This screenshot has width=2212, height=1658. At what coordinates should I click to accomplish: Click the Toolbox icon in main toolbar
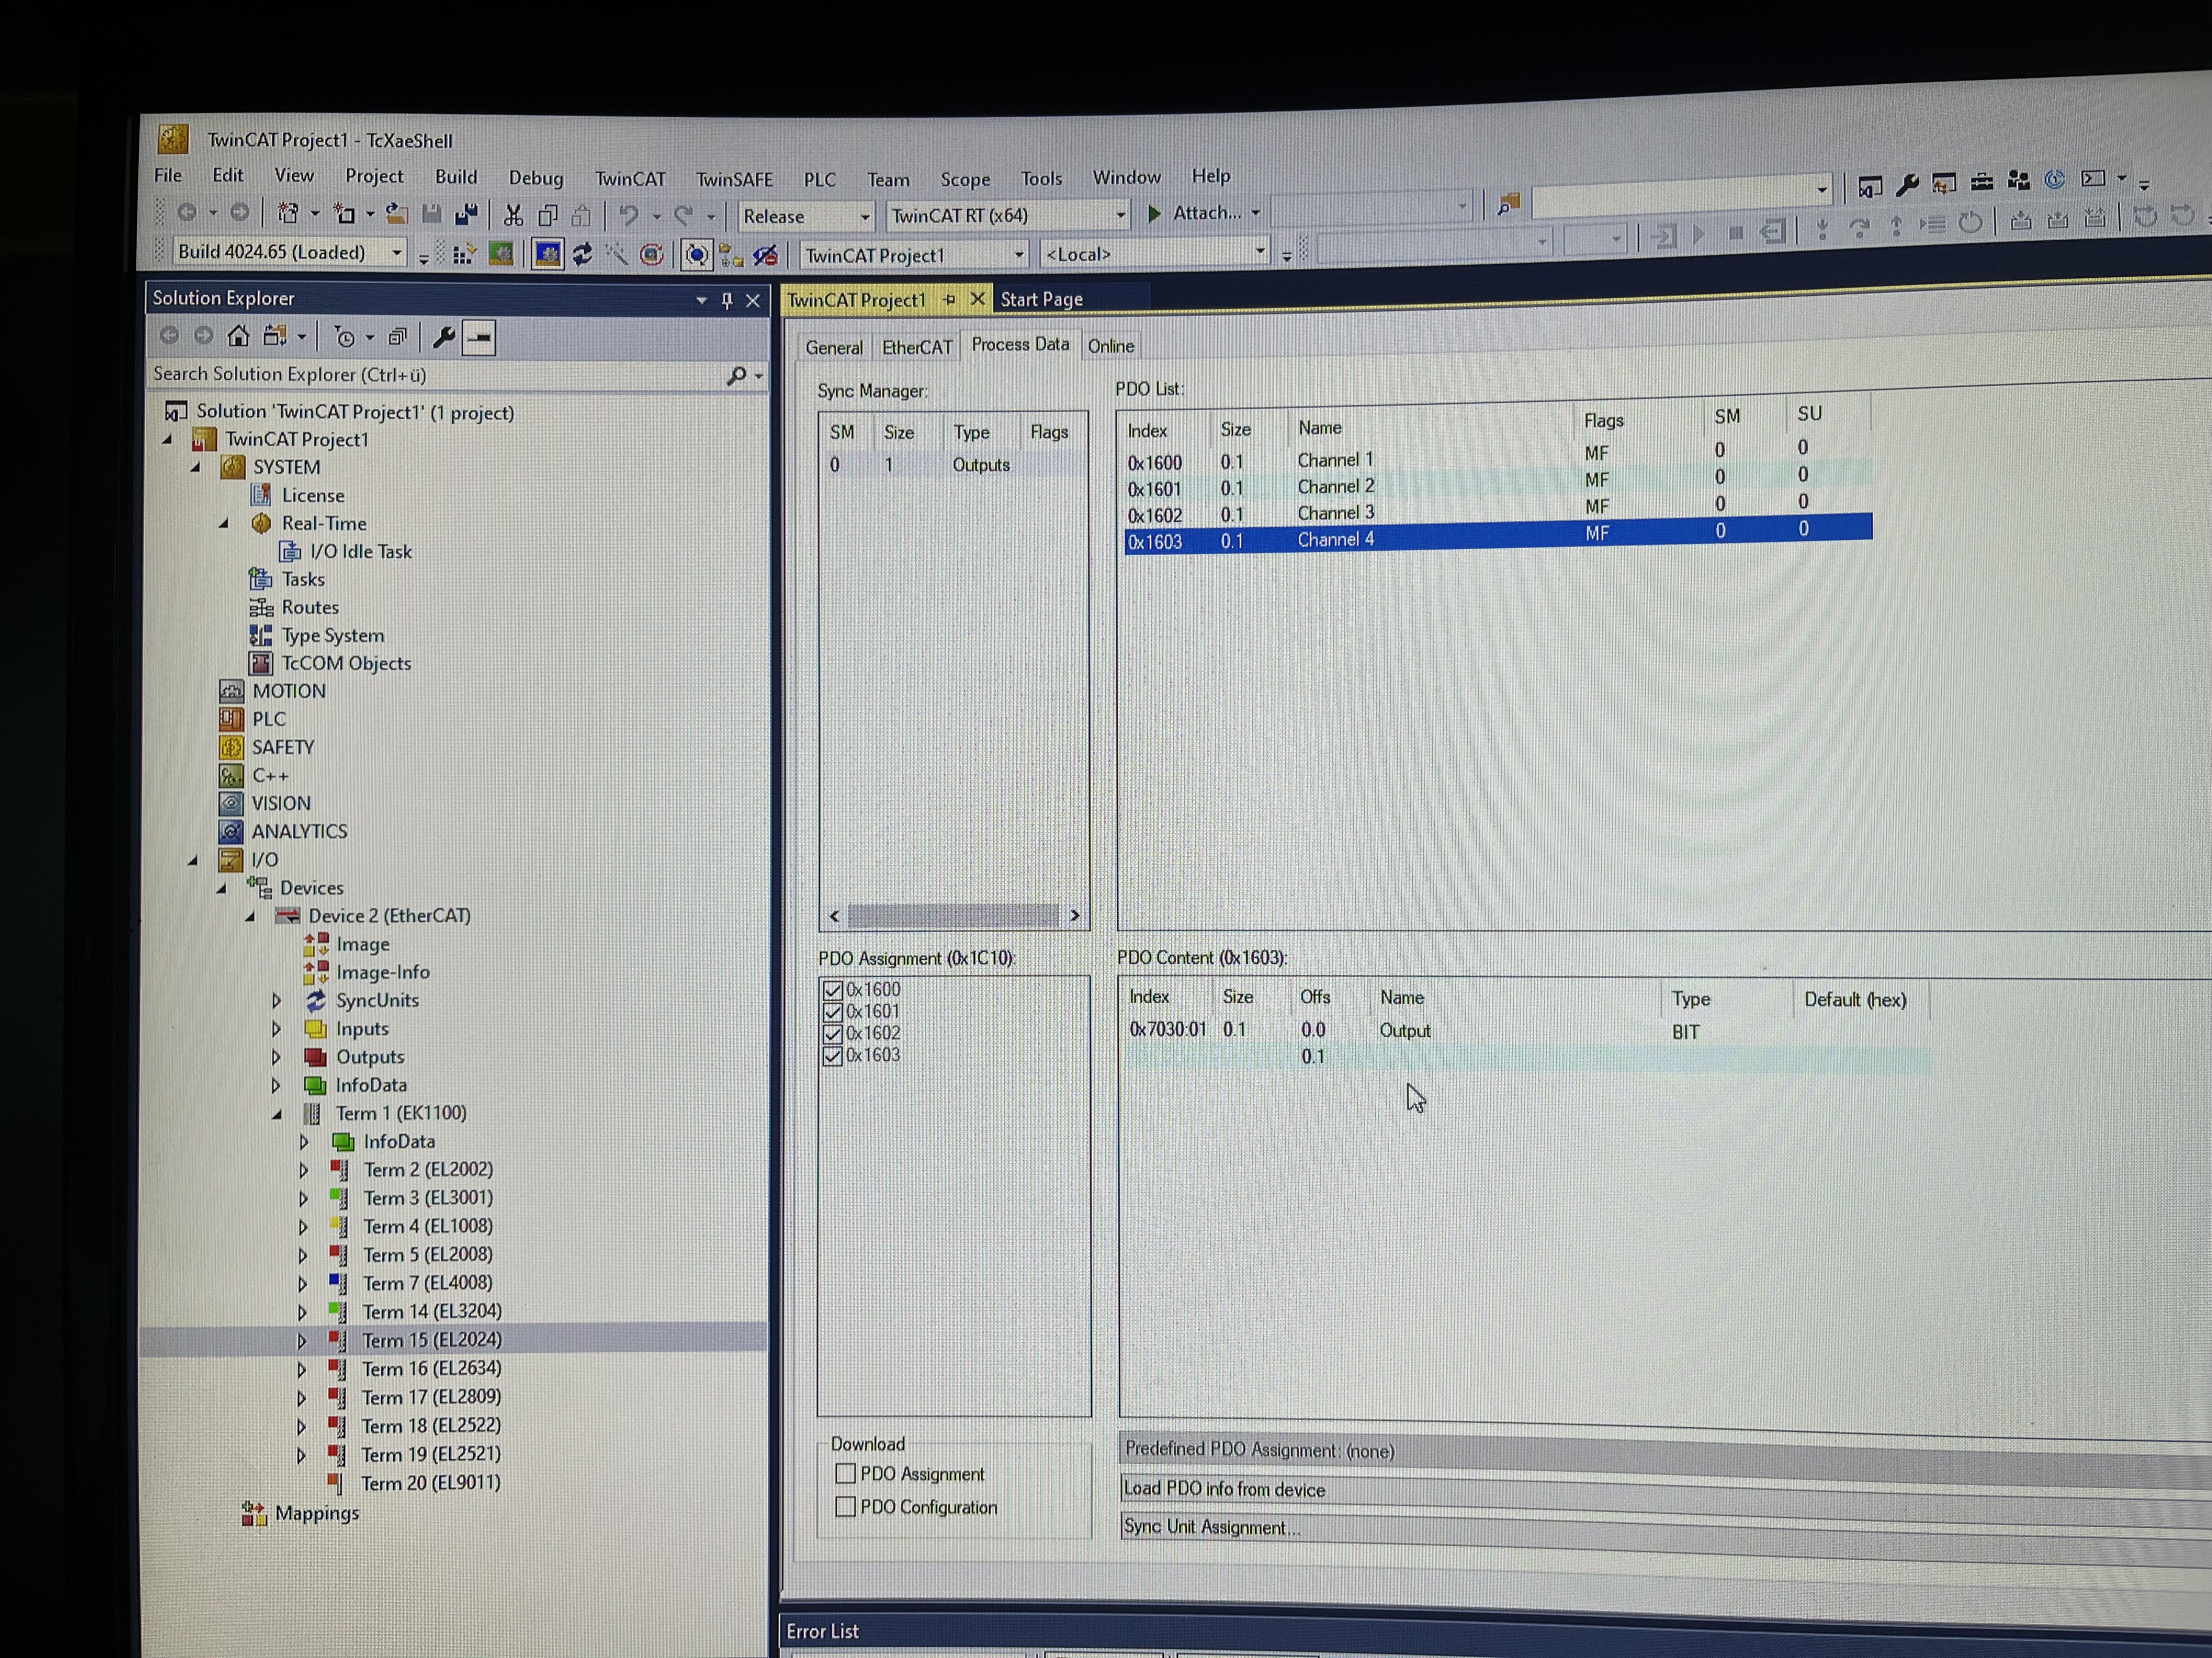[x=1981, y=181]
